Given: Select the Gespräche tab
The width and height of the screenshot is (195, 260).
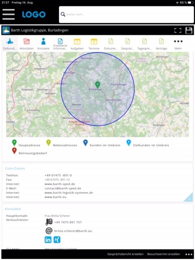Looking at the screenshot, I should 128,44.
